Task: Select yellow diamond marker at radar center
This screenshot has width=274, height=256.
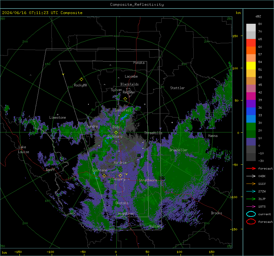Action: [116, 133]
